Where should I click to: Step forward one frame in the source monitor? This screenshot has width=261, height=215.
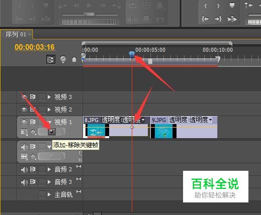click(103, 6)
